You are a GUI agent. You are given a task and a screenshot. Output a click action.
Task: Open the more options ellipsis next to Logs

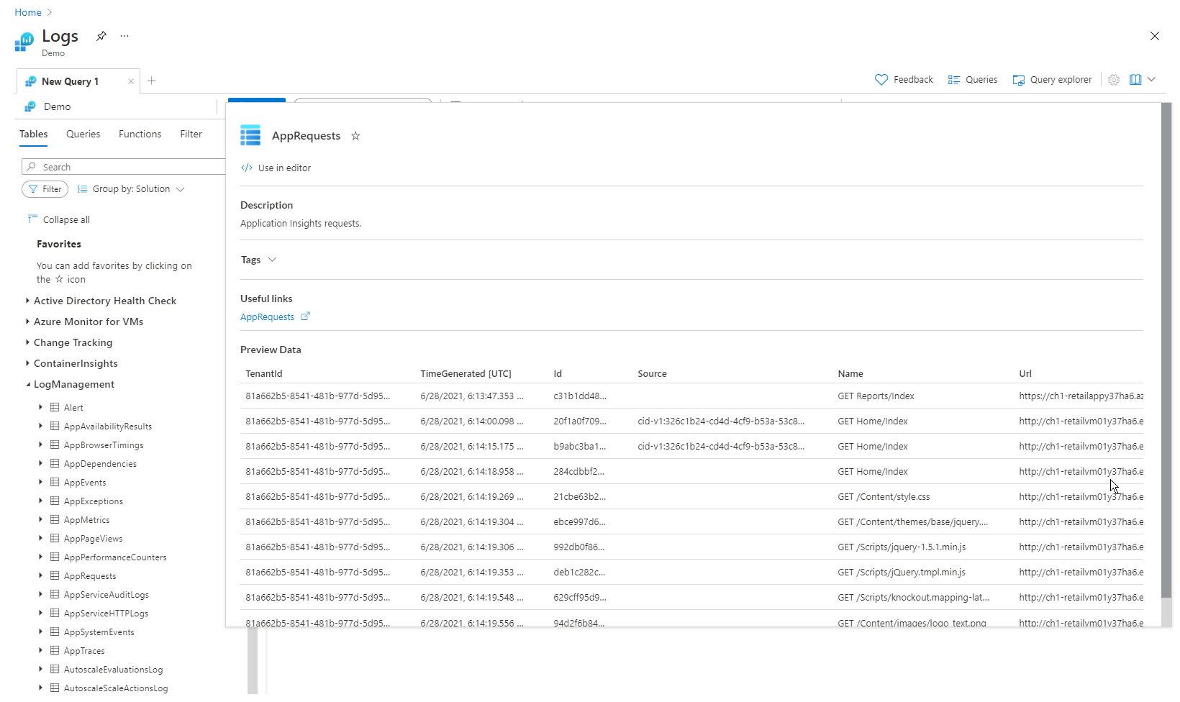[x=124, y=36]
